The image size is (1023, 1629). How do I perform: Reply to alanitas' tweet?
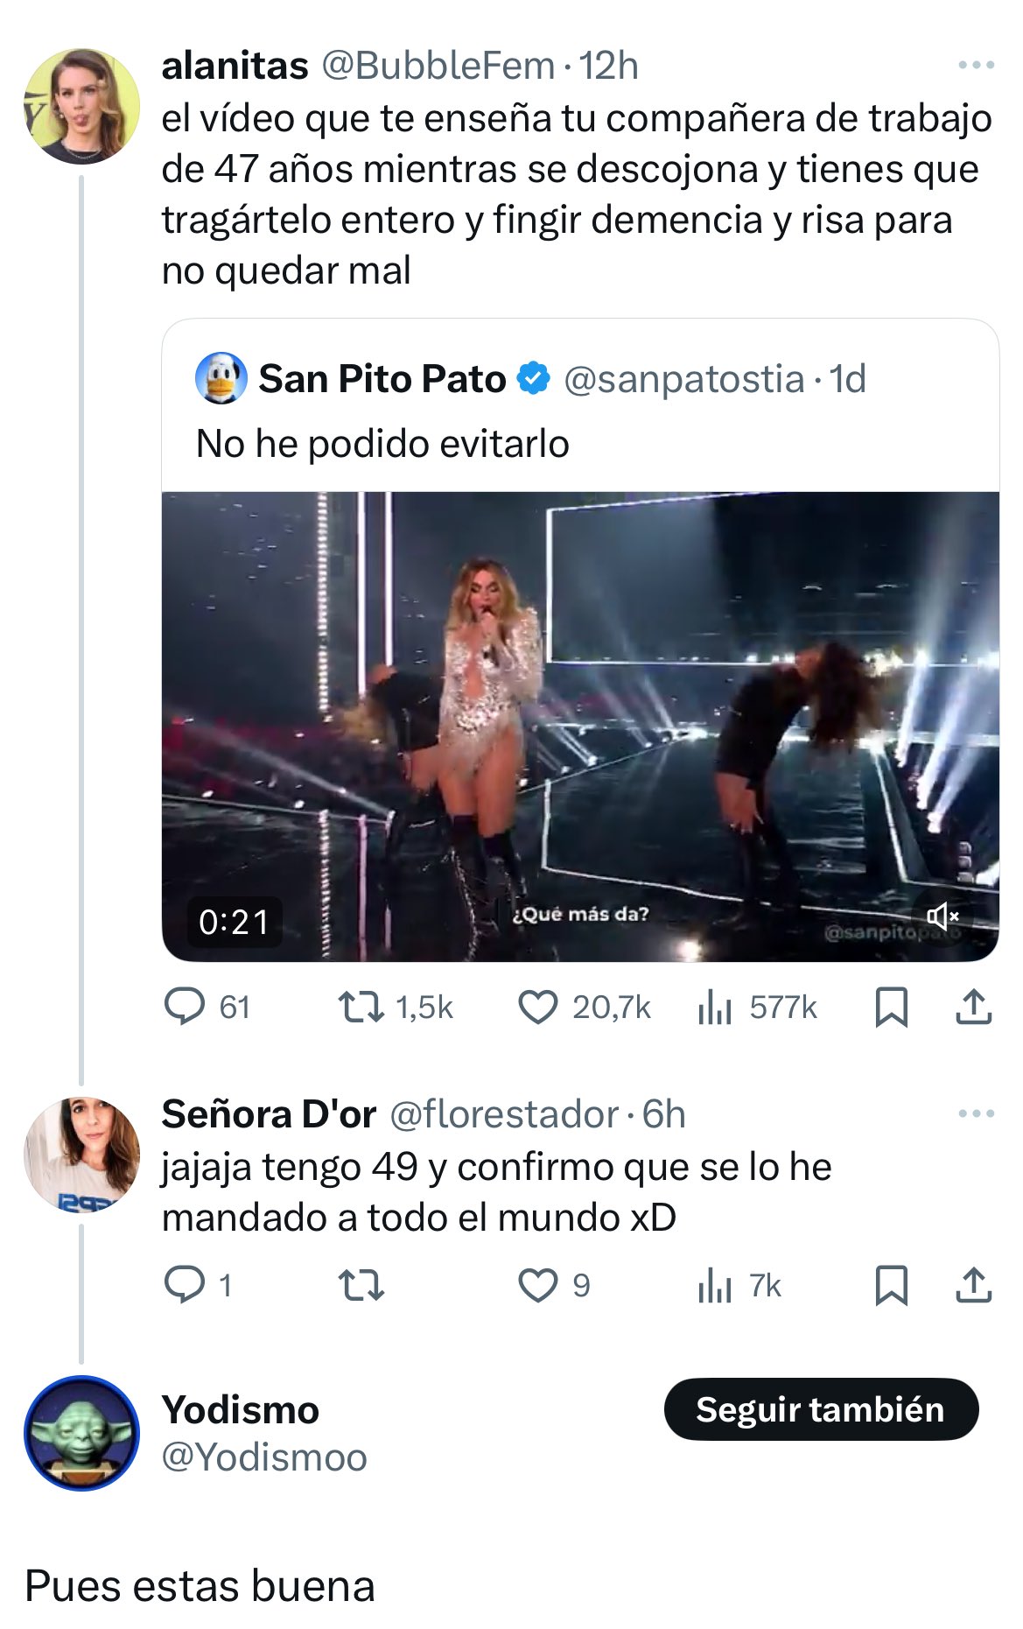[185, 1007]
